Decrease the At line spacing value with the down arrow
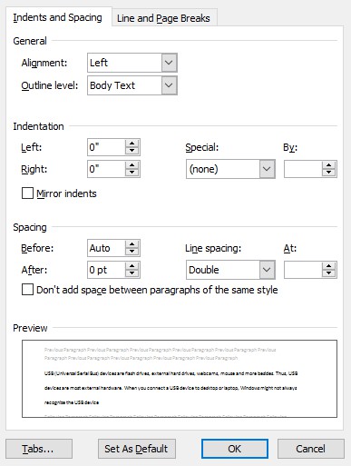The image size is (351, 466). click(328, 273)
